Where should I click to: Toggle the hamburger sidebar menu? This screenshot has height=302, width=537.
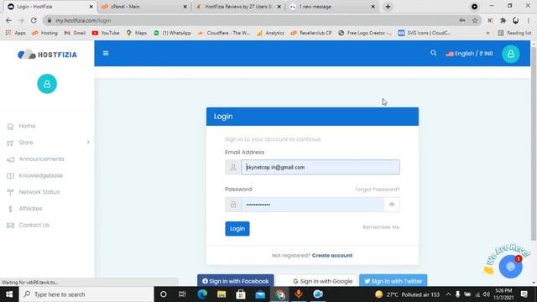(106, 53)
